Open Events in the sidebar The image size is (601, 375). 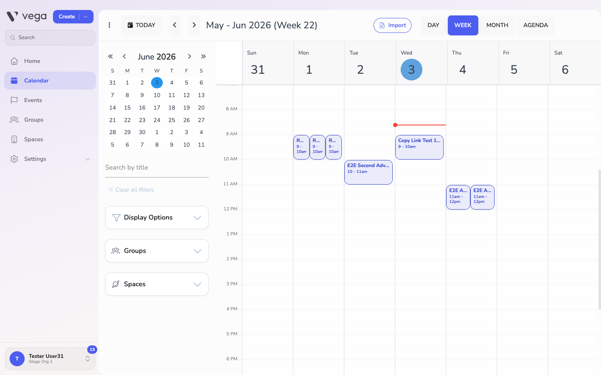pyautogui.click(x=50, y=100)
